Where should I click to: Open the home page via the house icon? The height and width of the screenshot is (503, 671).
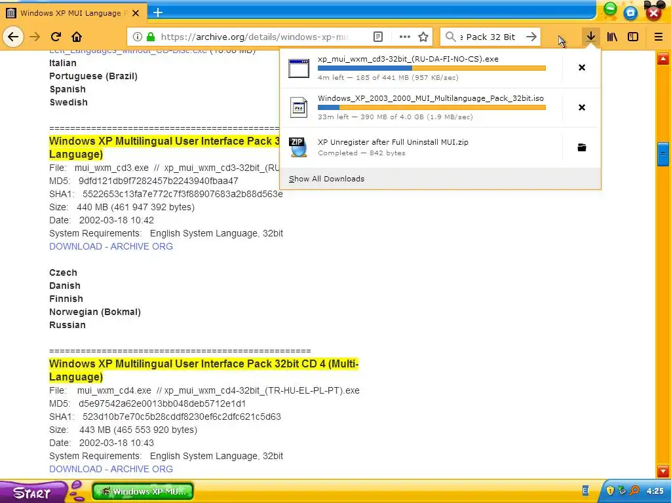(x=77, y=37)
